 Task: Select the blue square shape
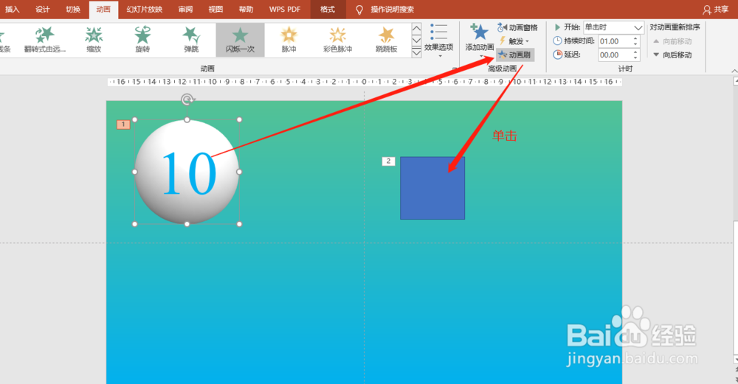coord(432,188)
